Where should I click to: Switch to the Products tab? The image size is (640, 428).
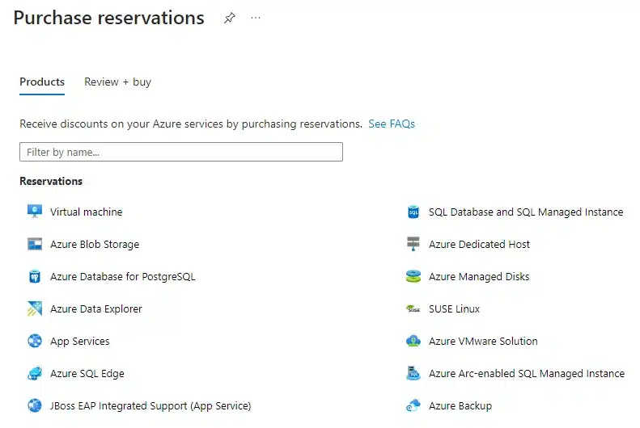coord(42,82)
